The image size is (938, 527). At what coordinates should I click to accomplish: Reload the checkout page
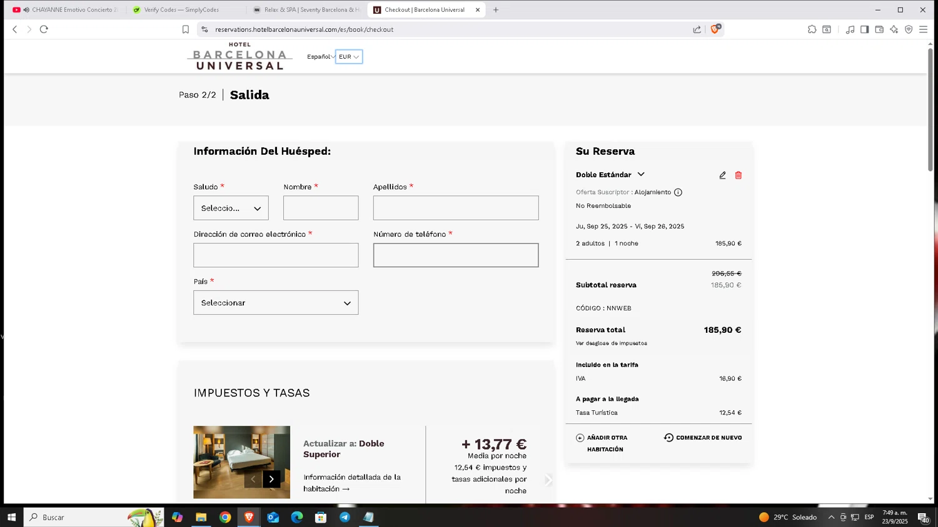44,29
